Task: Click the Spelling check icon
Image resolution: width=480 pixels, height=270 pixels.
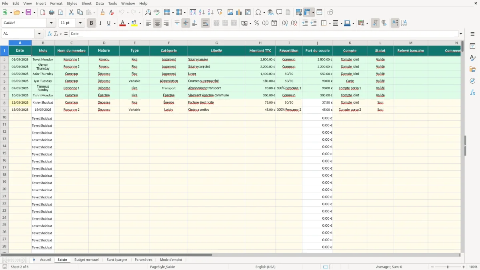Action: (x=157, y=12)
